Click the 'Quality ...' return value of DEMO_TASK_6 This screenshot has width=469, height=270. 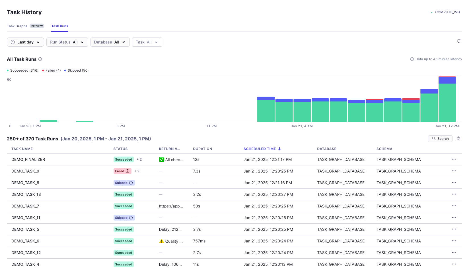(171, 241)
